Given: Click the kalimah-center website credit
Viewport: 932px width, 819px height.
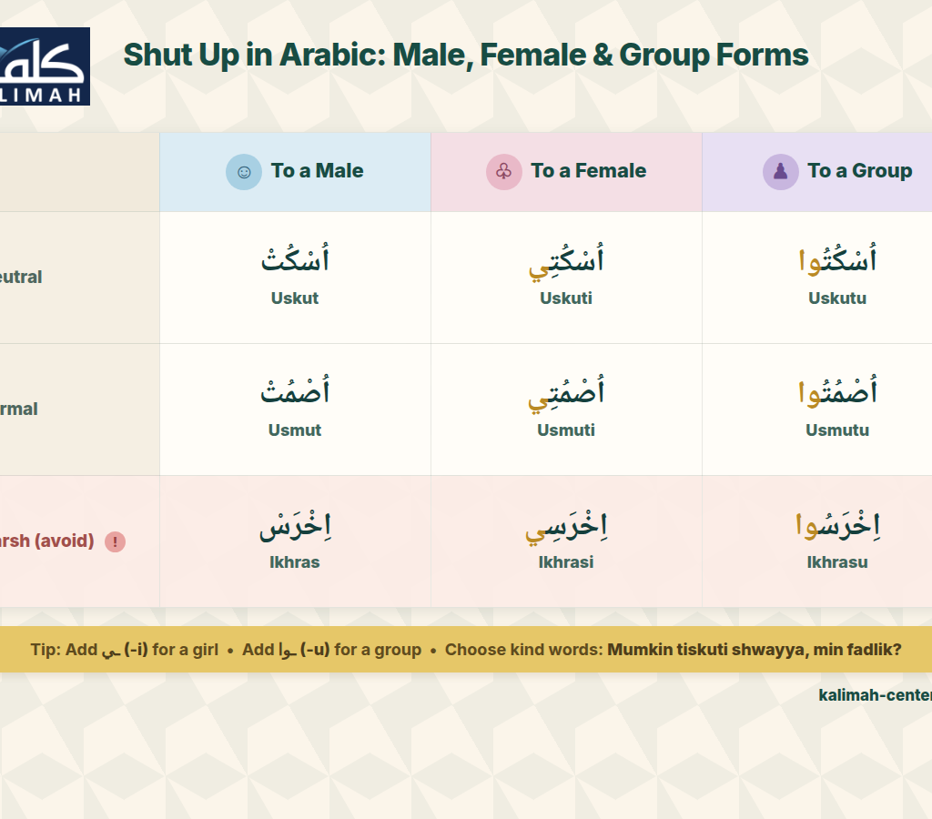Looking at the screenshot, I should [875, 694].
